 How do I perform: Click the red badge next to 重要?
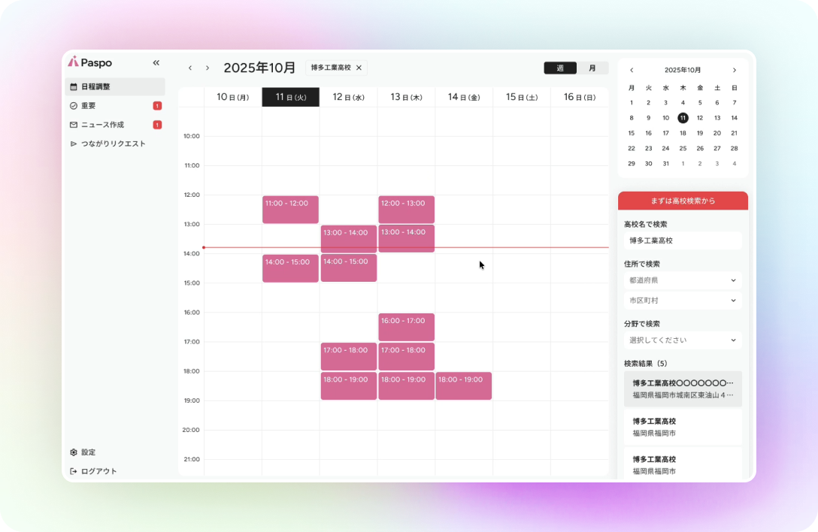157,106
